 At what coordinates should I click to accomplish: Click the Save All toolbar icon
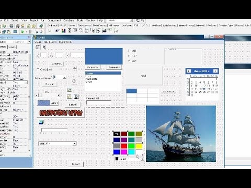pos(18,26)
